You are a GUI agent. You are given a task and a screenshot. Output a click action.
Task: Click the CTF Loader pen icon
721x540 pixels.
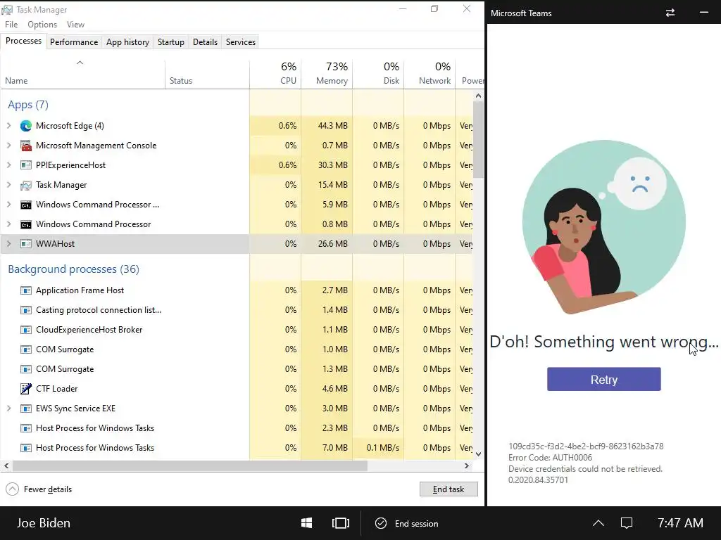click(26, 389)
